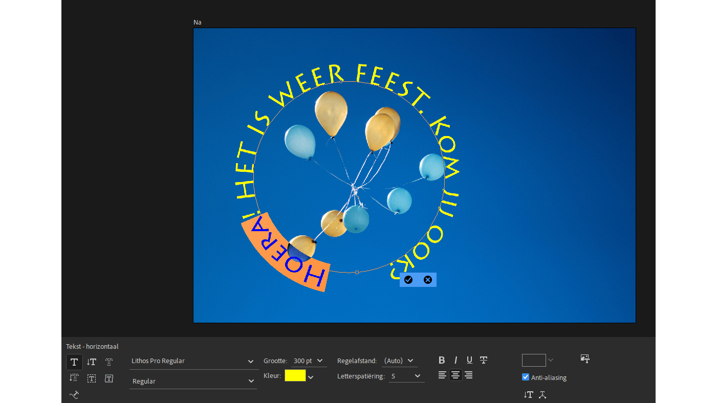
Task: Click the warp text icon
Action: [x=542, y=395]
